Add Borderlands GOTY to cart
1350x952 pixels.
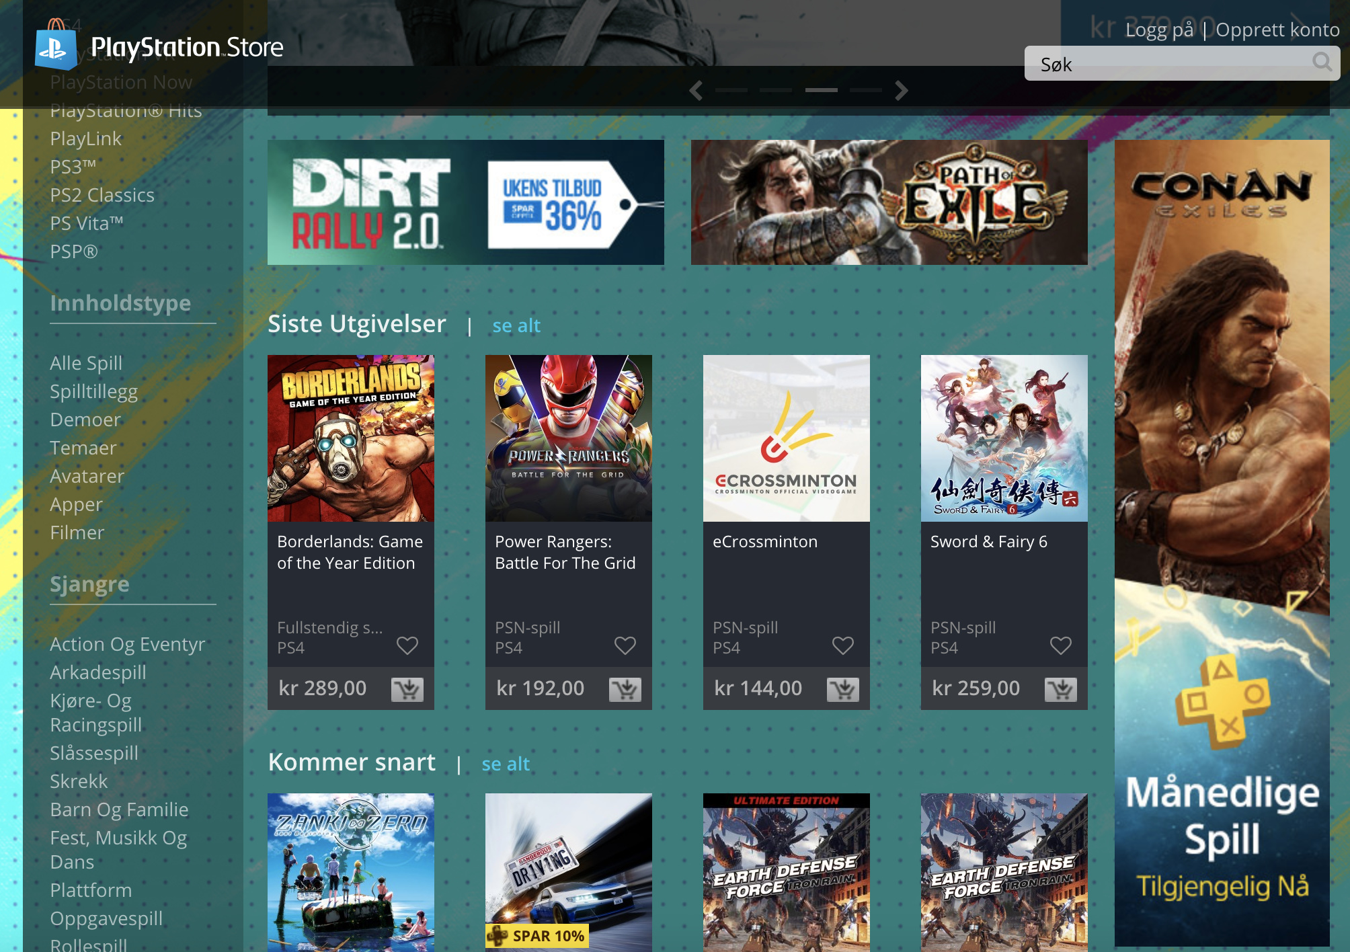coord(407,688)
